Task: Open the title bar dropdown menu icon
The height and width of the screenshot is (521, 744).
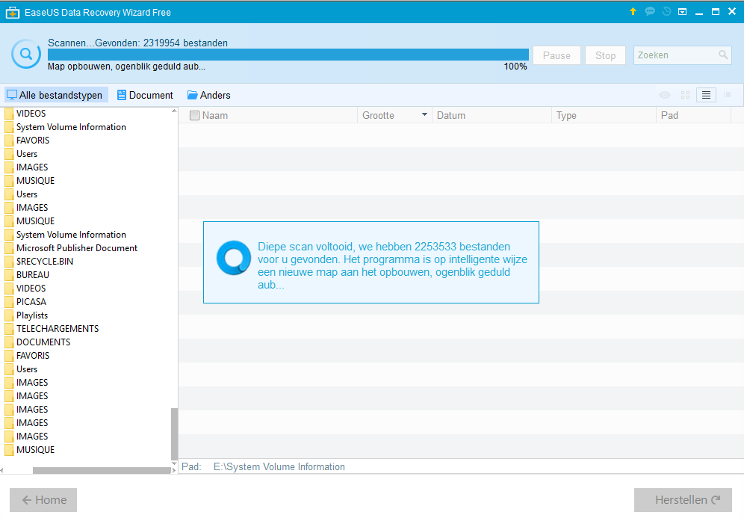Action: click(682, 11)
